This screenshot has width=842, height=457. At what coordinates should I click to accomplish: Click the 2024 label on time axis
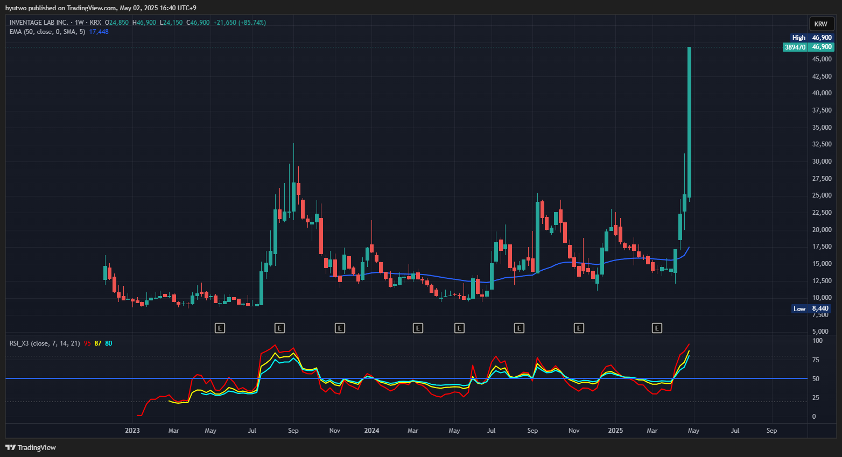(371, 431)
